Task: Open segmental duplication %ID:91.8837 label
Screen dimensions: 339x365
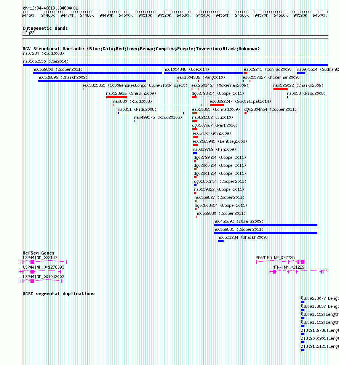Action: pos(320,306)
